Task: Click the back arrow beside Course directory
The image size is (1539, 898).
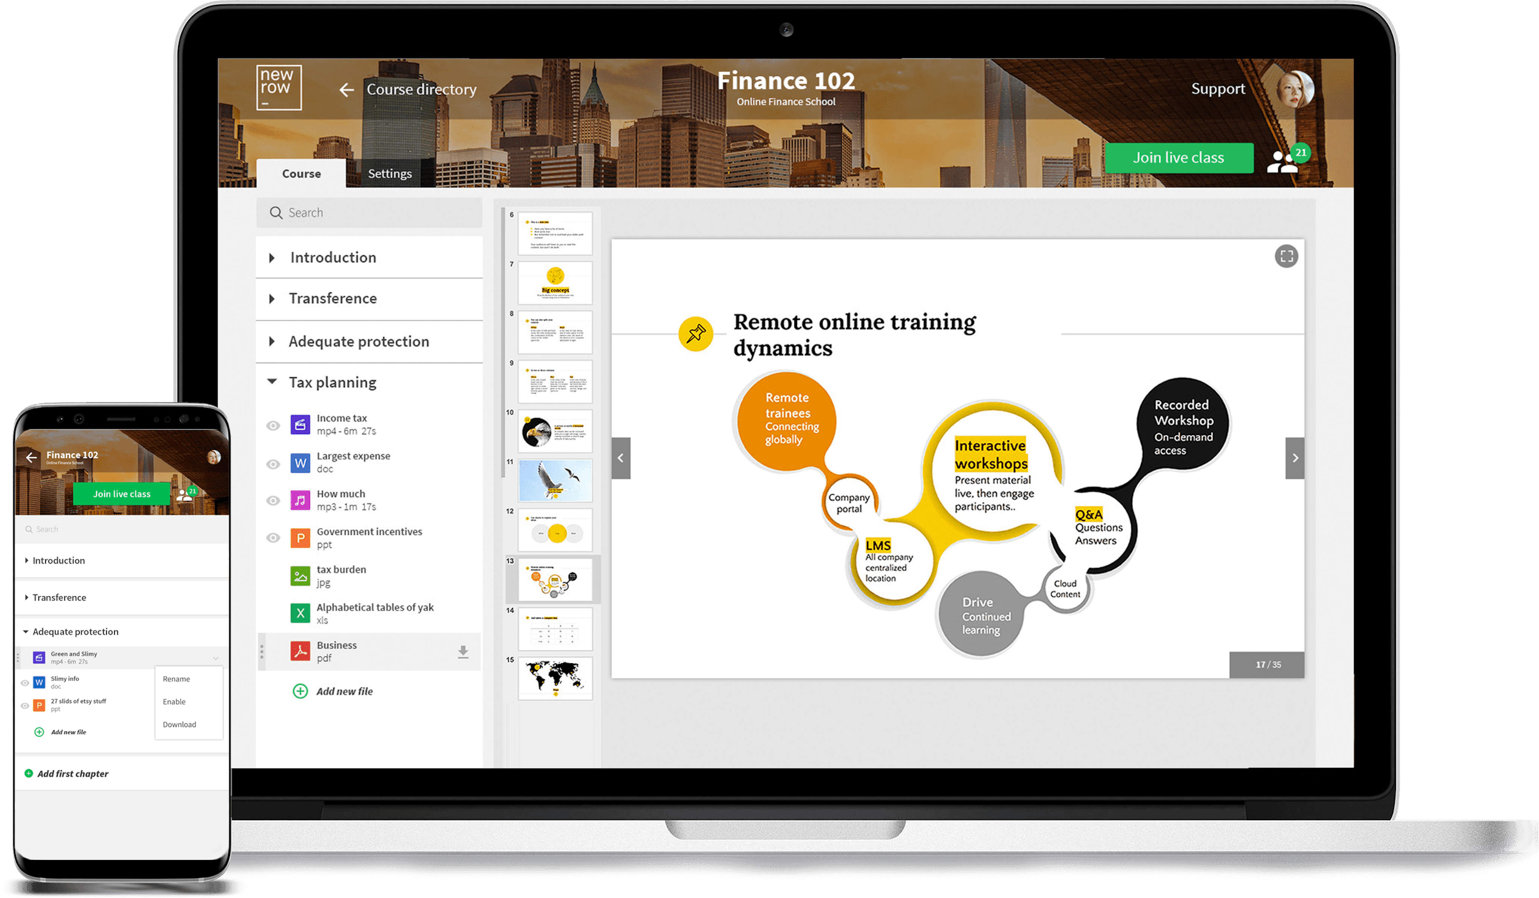Action: pos(346,90)
